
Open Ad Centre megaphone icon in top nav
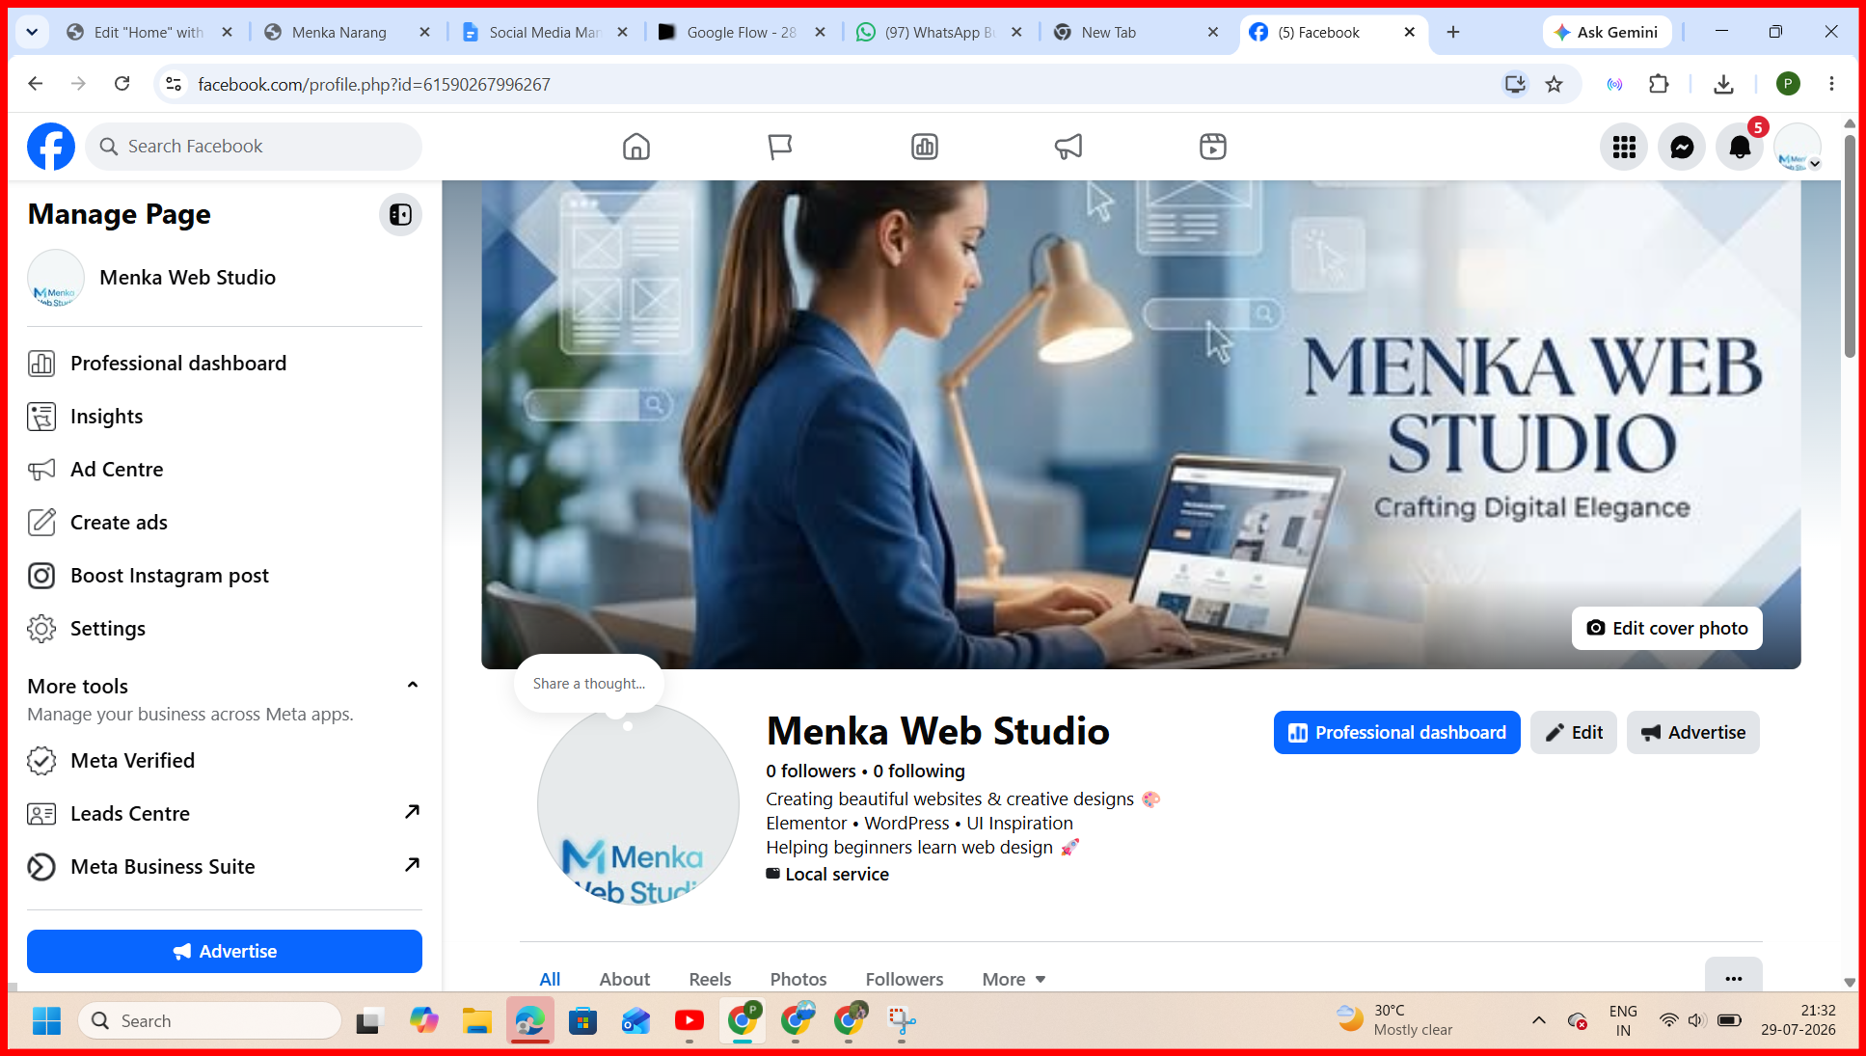click(x=1068, y=147)
